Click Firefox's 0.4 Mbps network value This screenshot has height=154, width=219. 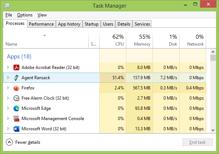[195, 88]
